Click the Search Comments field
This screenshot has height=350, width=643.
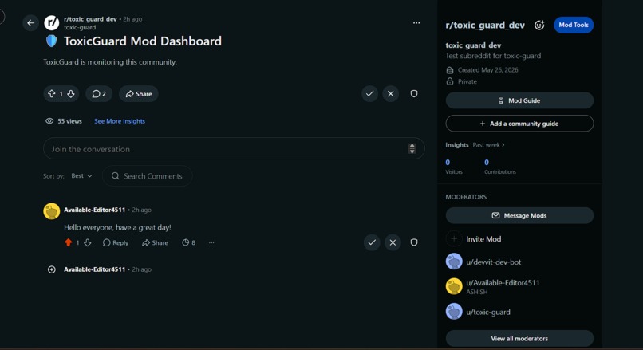pos(148,176)
